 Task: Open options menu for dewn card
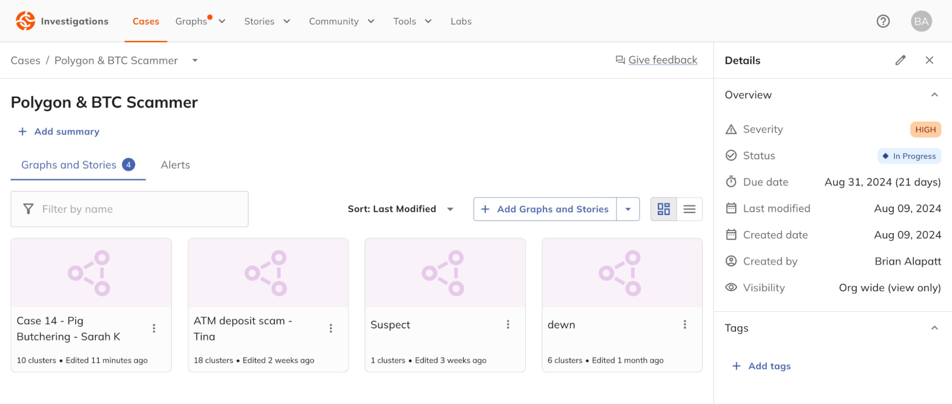point(684,325)
